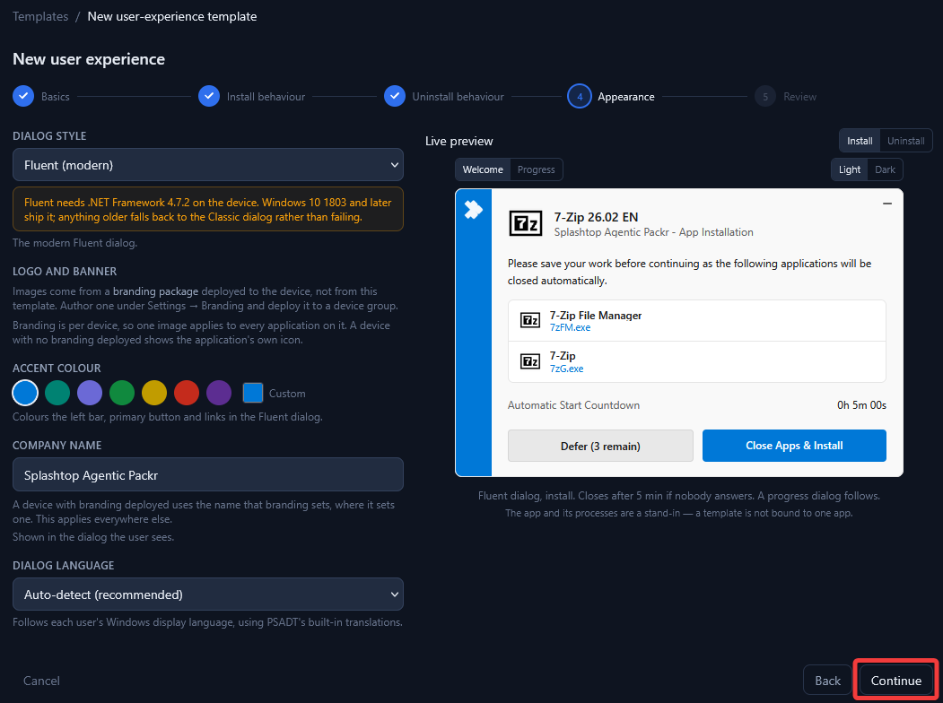The width and height of the screenshot is (943, 703).
Task: Click the Continue button
Action: tap(895, 681)
